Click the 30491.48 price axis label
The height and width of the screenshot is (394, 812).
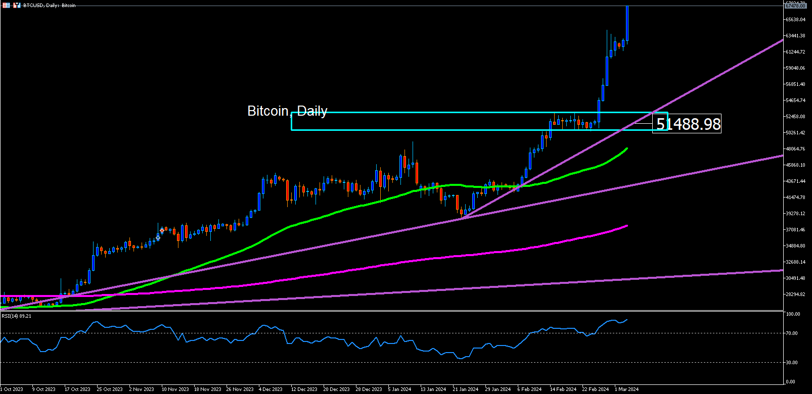coord(795,278)
